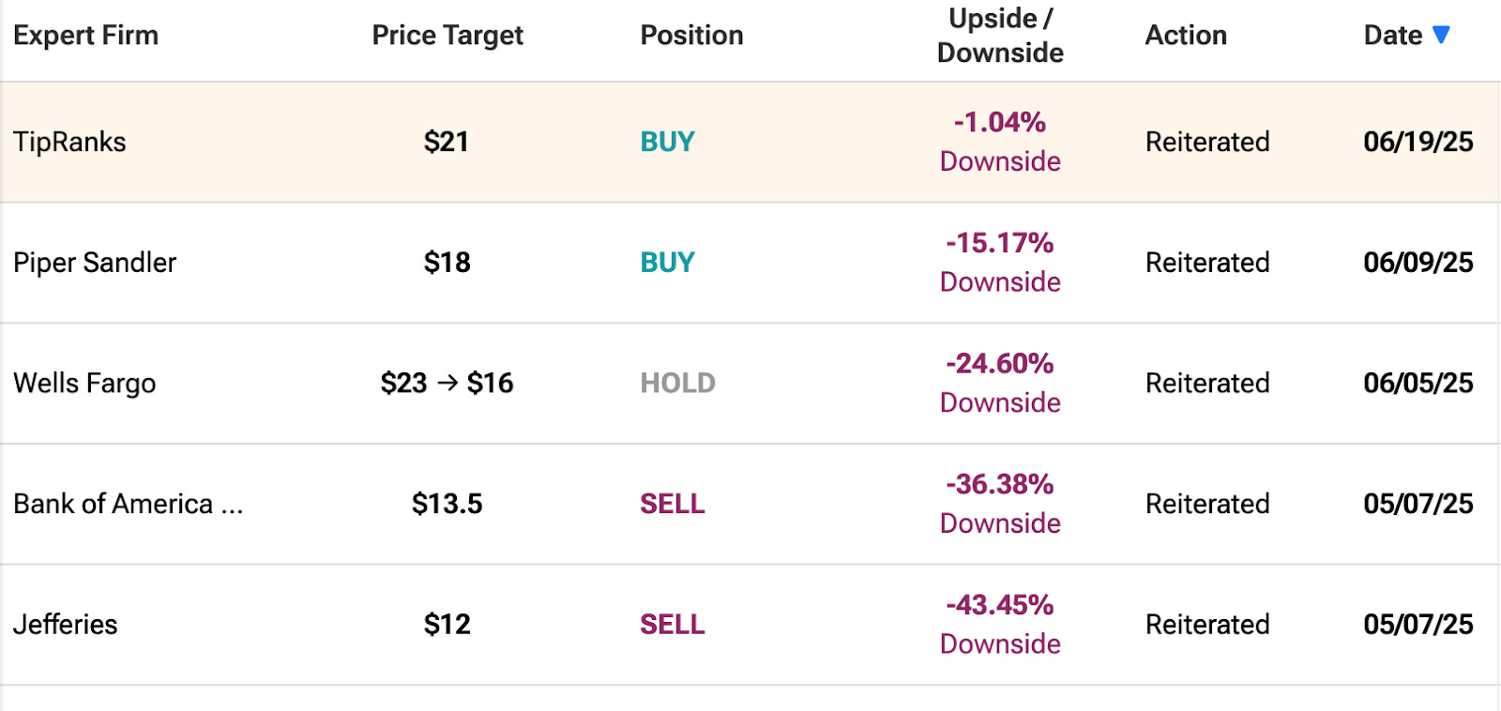Click the Piper Sandler BUY rating
The height and width of the screenshot is (711, 1501).
[667, 263]
